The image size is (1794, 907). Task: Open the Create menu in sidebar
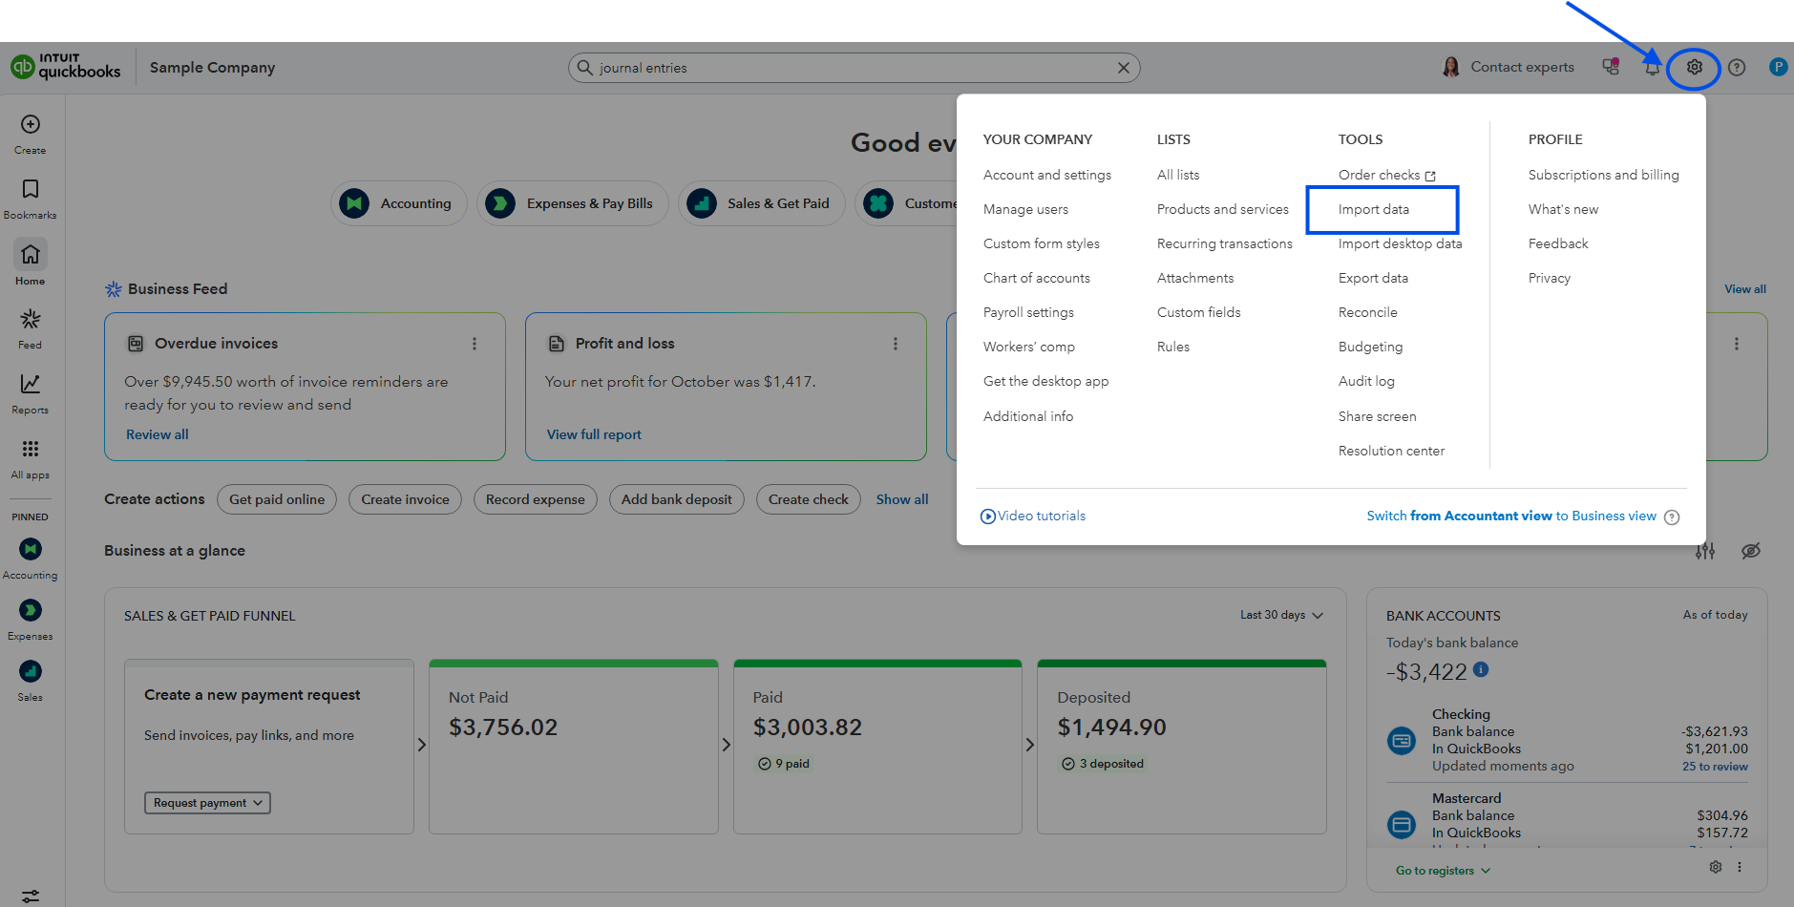click(x=30, y=126)
